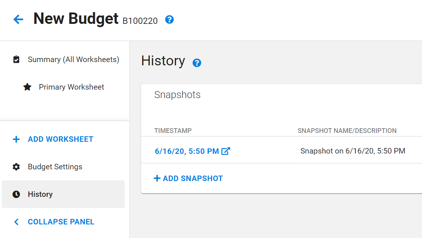This screenshot has height=238, width=422.
Task: Click the plus icon beside ADD WORKSHEET
Action: (x=16, y=139)
